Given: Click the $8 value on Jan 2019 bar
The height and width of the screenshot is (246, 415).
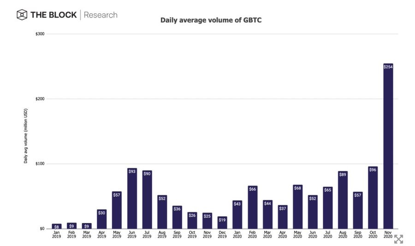Looking at the screenshot, I should pos(57,227).
